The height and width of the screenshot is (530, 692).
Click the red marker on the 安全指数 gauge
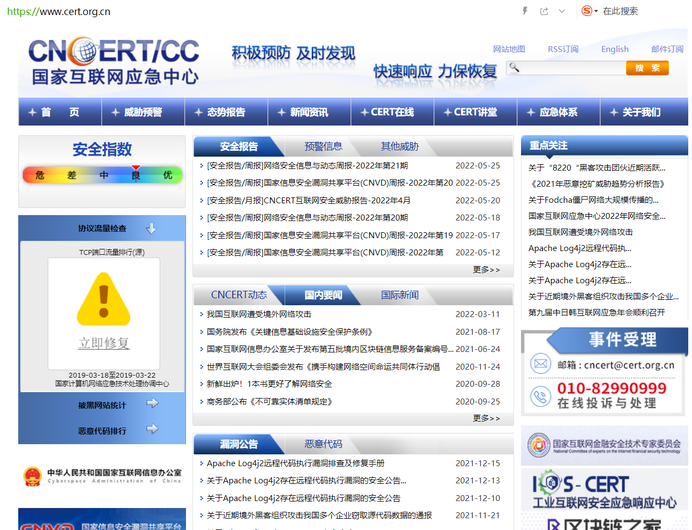(136, 168)
